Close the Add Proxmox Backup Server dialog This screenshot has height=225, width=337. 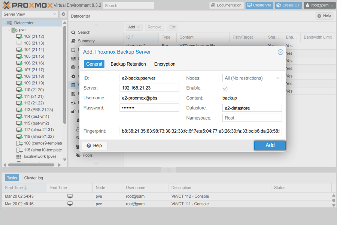tap(280, 52)
